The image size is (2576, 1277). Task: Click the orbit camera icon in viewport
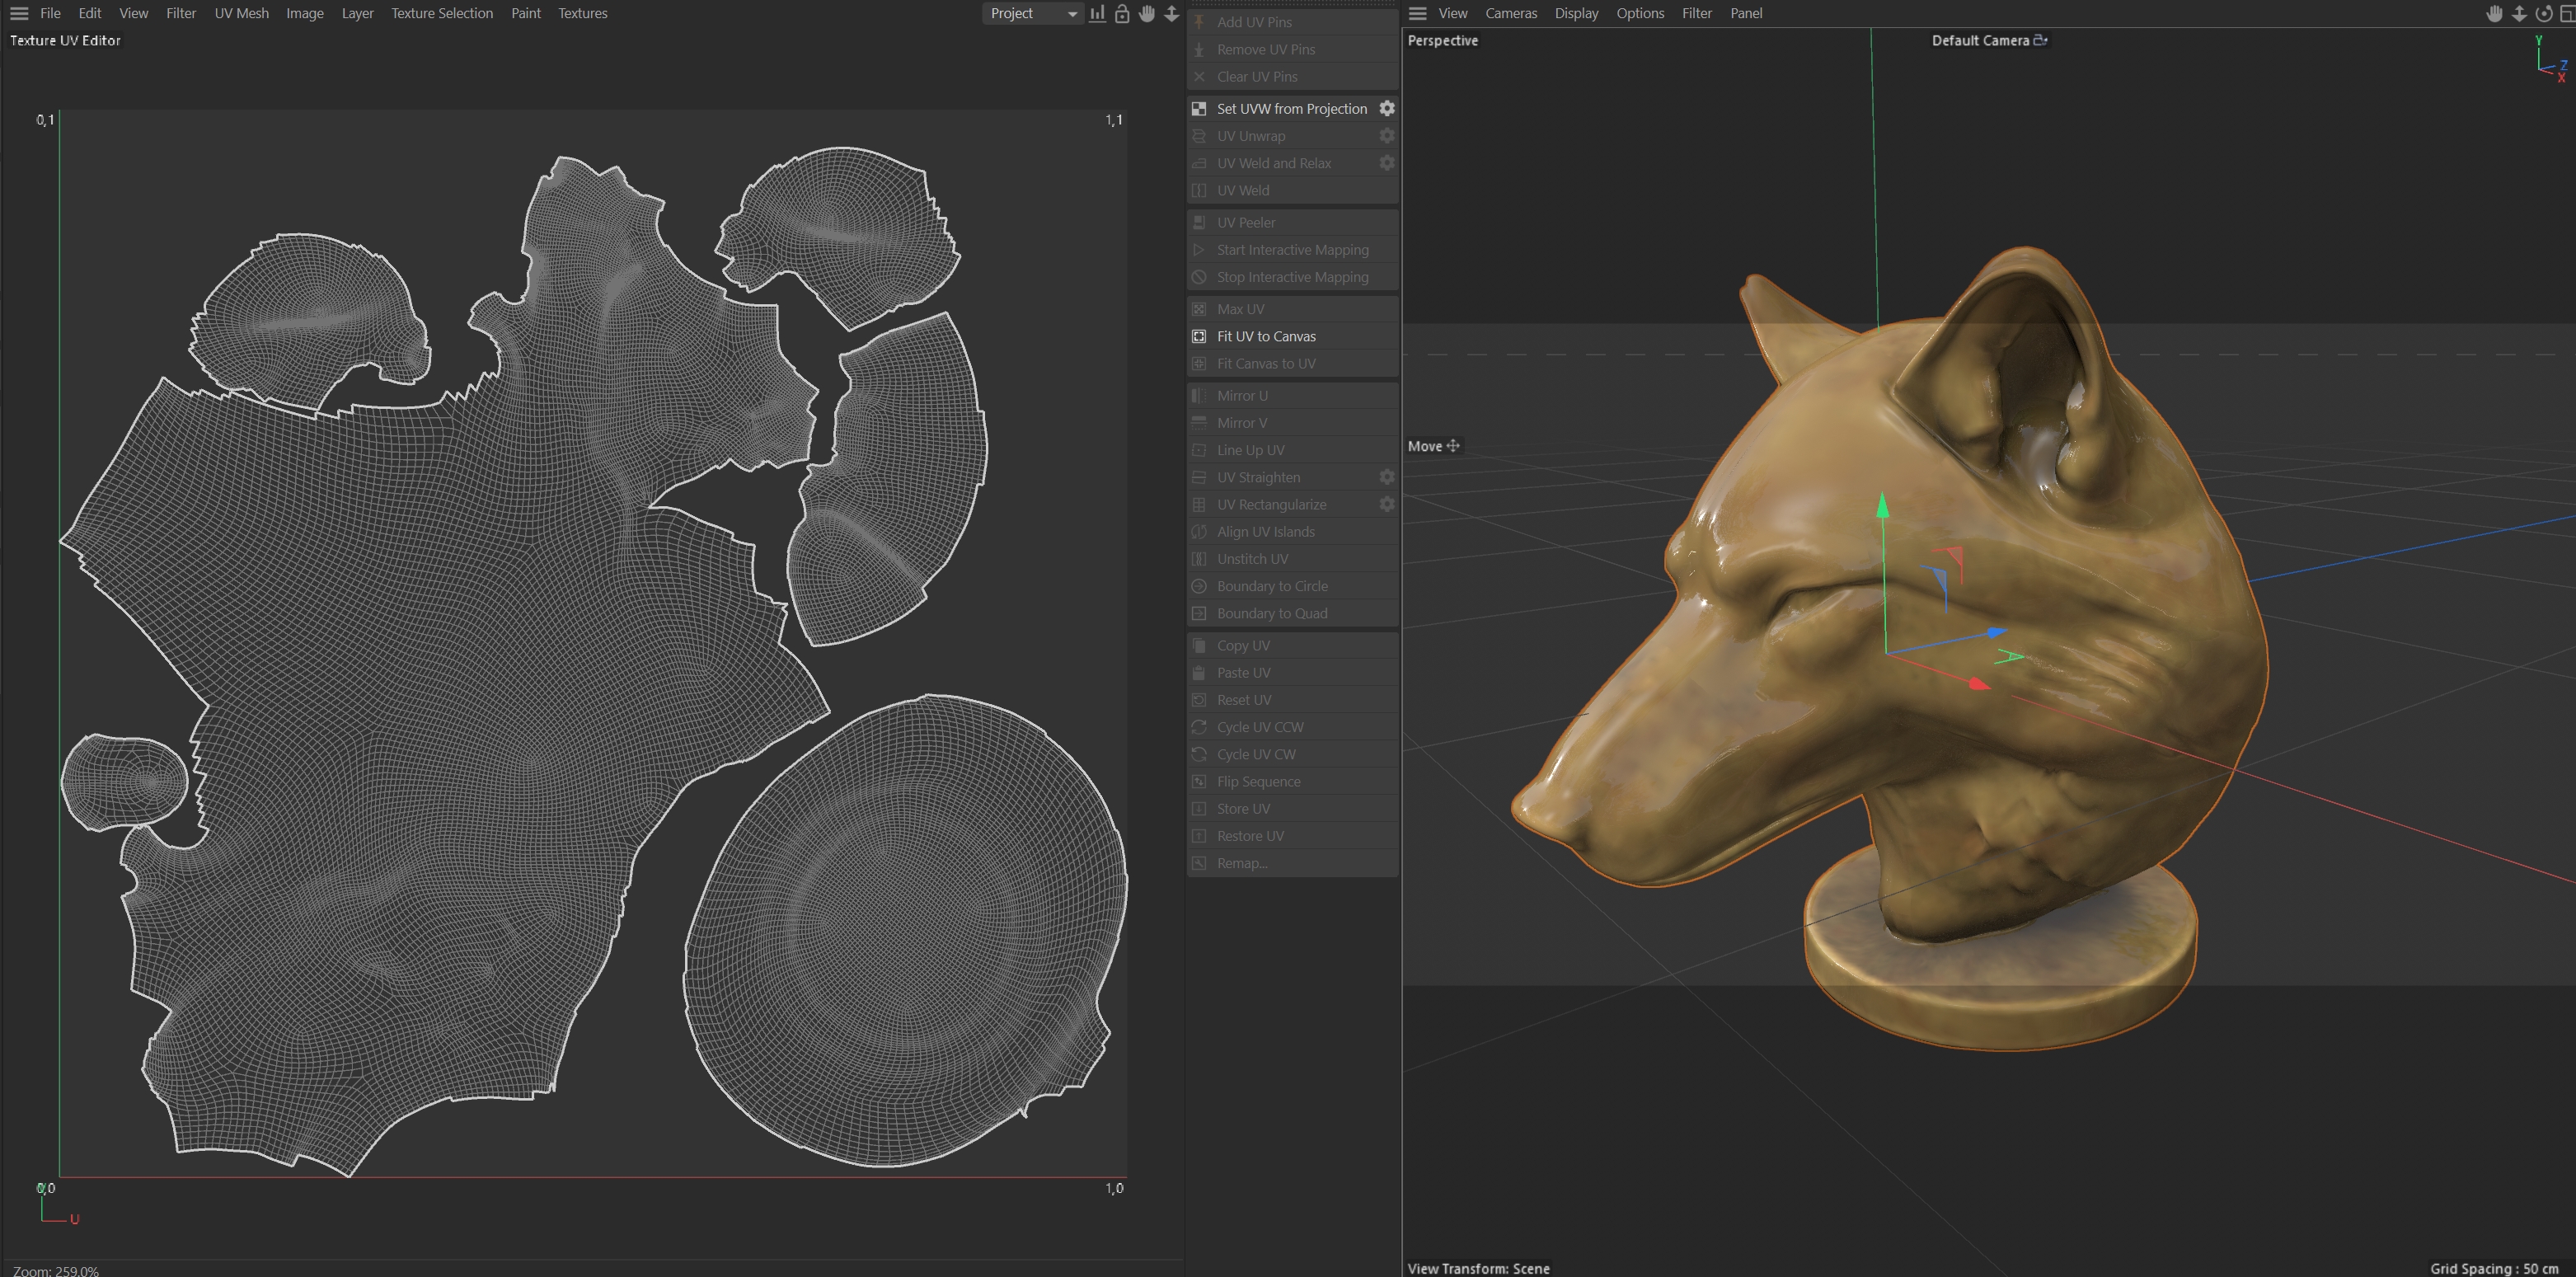2543,13
